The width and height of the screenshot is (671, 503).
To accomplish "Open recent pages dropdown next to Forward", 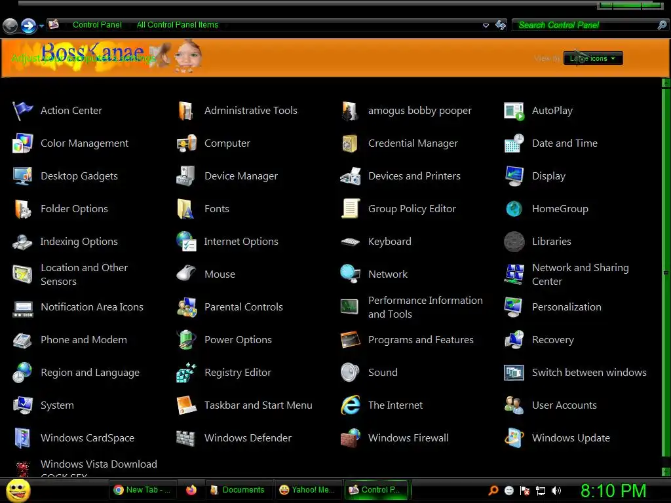I will (x=41, y=26).
